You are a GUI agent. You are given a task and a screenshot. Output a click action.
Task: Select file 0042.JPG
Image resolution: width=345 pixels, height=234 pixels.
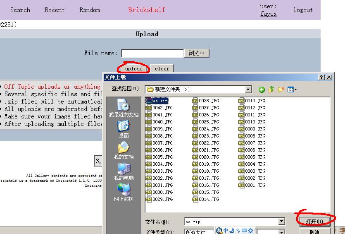159,108
